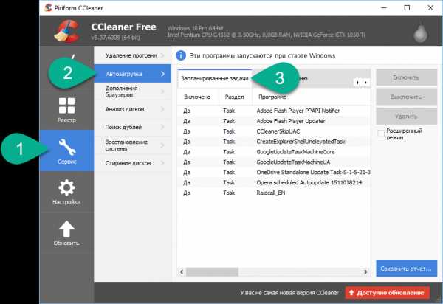Select Adobe Flash Player PPAPI Notifier row
The width and height of the screenshot is (443, 304).
tap(274, 111)
